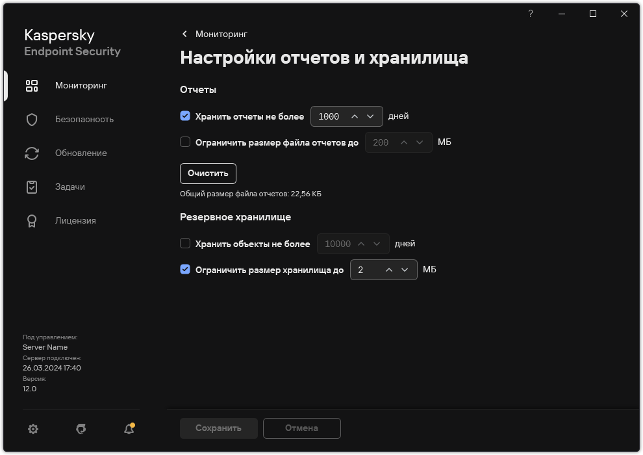This screenshot has height=455, width=643.
Task: Enable Ограничить размер файла отчетов
Action: click(185, 142)
